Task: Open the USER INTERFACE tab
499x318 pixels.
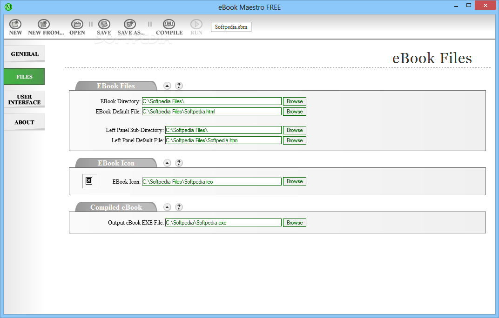Action: point(25,99)
